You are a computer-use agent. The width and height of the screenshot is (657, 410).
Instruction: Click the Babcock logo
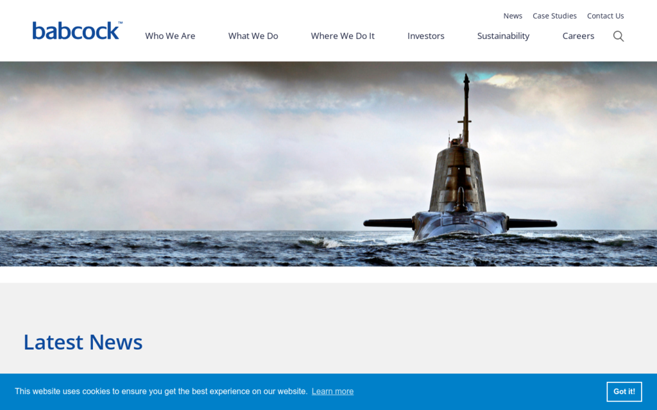(76, 31)
